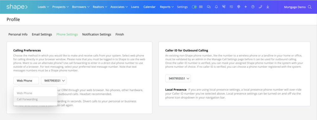Viewport: 317px width, 120px height.
Task: Open the task checklist icon
Action: 231,7
